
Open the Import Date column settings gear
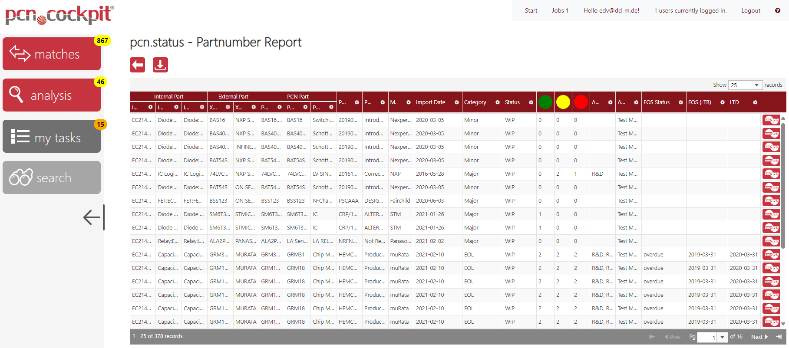coord(456,102)
